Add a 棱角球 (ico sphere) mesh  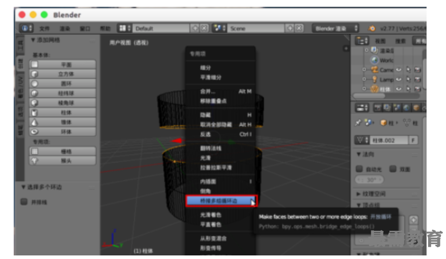pyautogui.click(x=62, y=103)
